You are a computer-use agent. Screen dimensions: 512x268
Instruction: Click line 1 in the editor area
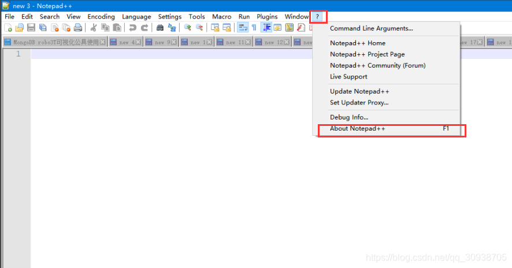point(172,54)
